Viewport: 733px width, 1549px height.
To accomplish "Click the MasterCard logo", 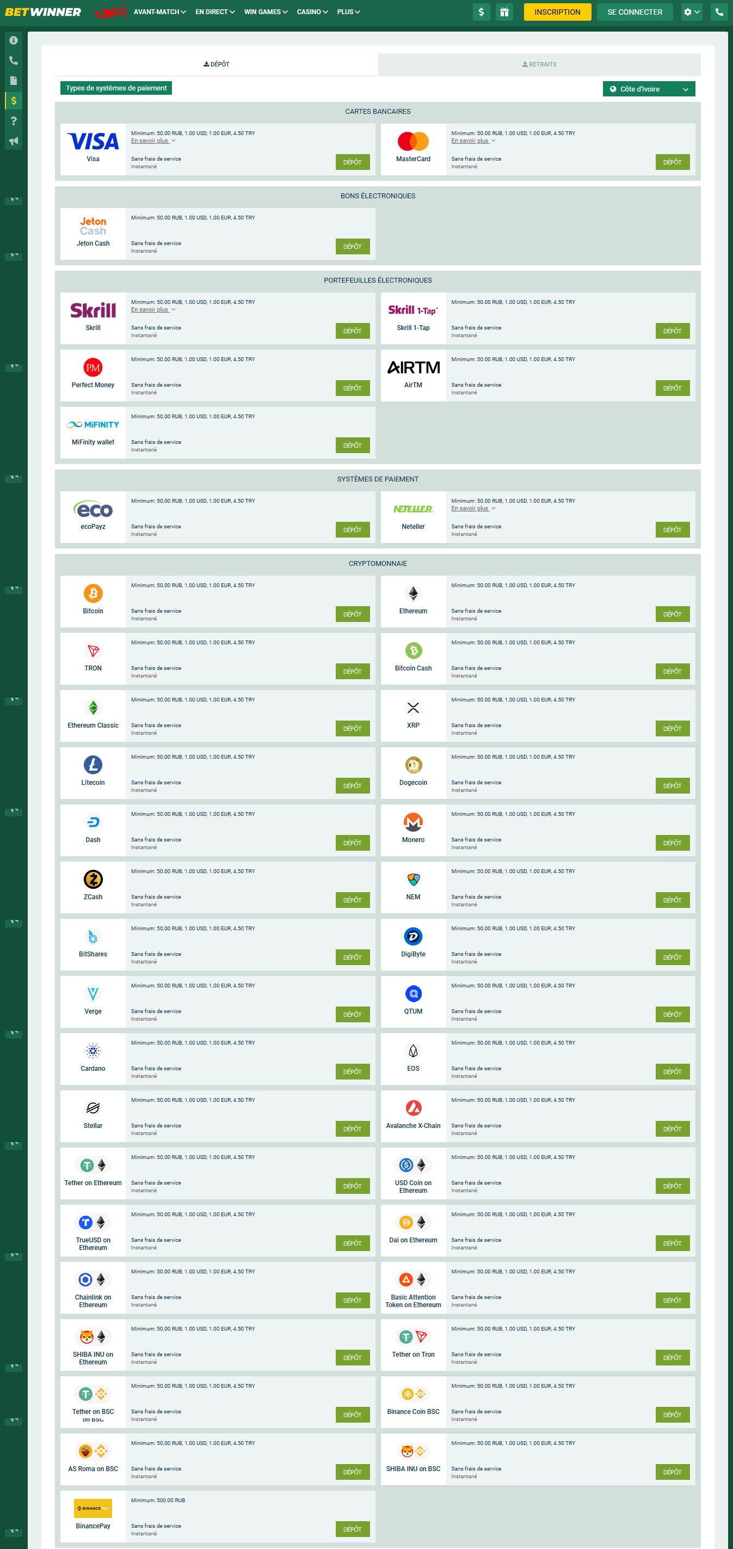I will [x=414, y=141].
